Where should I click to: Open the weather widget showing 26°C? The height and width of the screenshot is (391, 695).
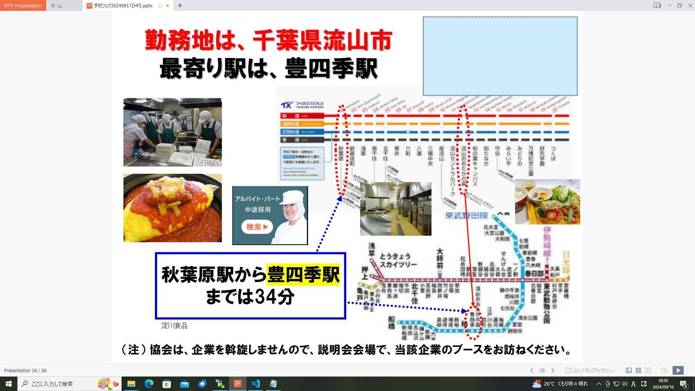[x=560, y=384]
